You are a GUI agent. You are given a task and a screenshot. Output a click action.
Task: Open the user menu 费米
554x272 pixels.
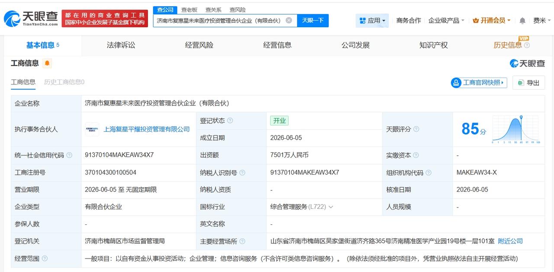click(542, 20)
